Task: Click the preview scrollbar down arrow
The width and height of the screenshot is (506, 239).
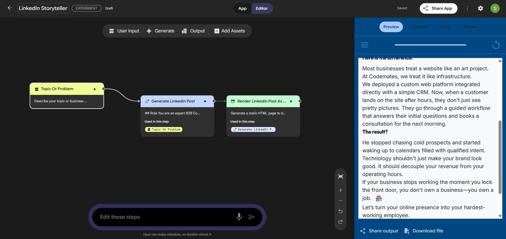Action: point(500,216)
